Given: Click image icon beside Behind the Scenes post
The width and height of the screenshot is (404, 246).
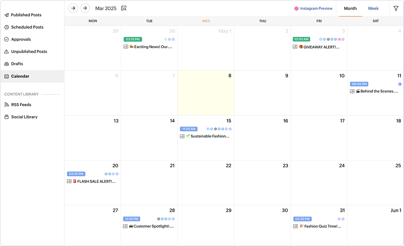Looking at the screenshot, I should (352, 91).
